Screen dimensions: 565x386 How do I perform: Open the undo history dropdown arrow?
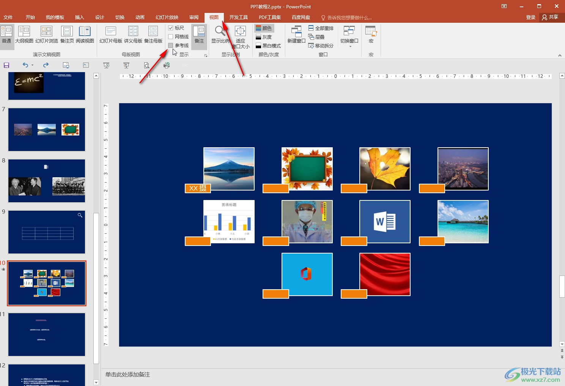coord(33,65)
